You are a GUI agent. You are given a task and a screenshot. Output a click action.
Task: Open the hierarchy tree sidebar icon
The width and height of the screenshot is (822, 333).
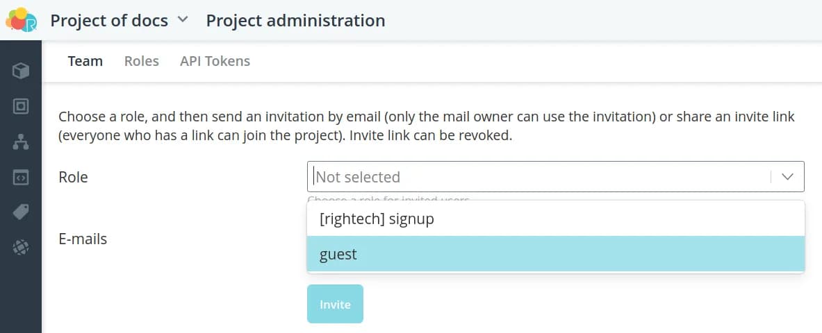pyautogui.click(x=21, y=142)
